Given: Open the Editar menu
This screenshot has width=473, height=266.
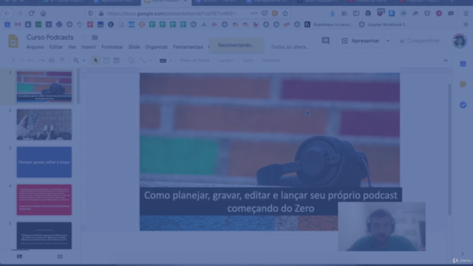Looking at the screenshot, I should pos(56,47).
